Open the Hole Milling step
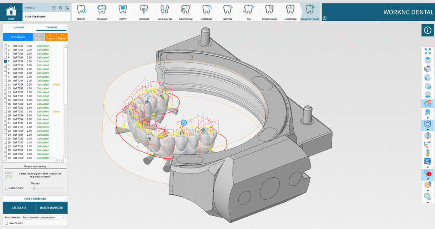Screen dimensions: 435x229 (165, 12)
